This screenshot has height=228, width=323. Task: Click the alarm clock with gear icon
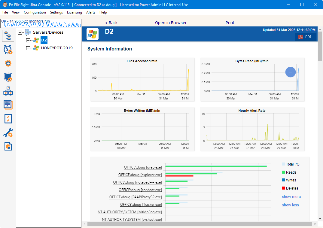[x=8, y=50]
